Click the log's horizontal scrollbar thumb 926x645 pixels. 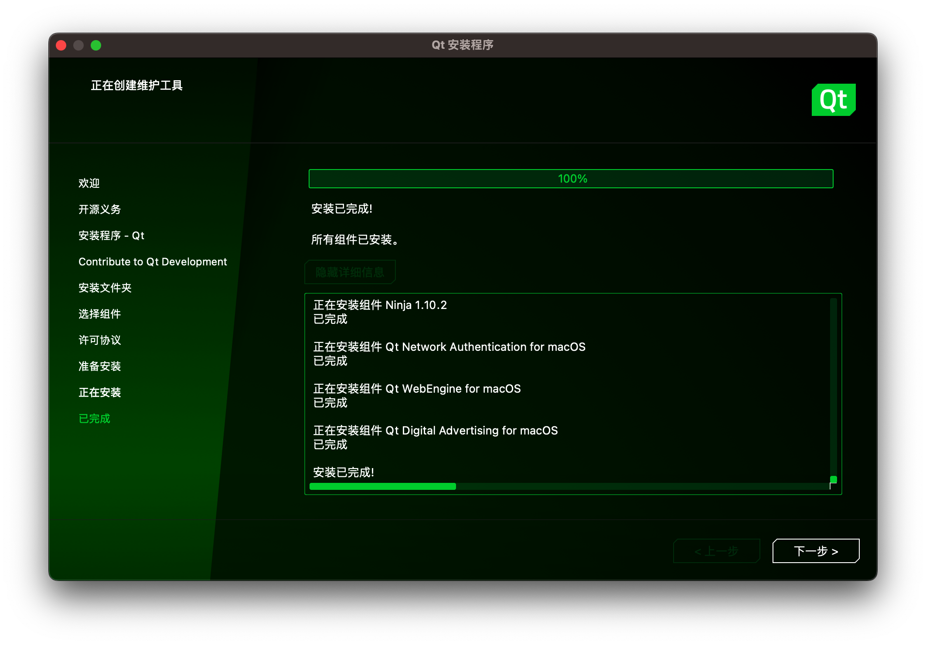[x=382, y=486]
